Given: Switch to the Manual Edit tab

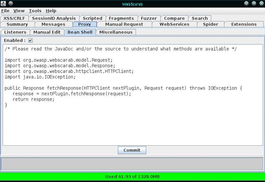Looking at the screenshot, I should coord(47,32).
